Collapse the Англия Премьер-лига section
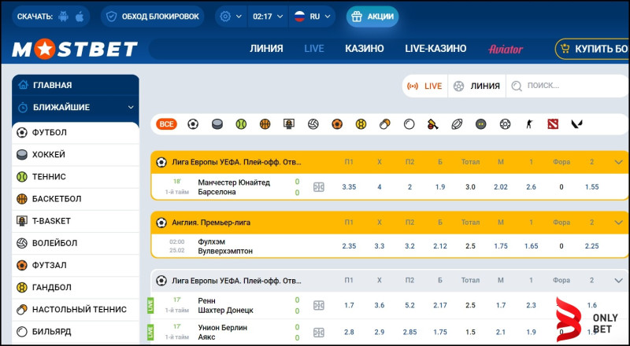This screenshot has height=346, width=630. [x=618, y=223]
